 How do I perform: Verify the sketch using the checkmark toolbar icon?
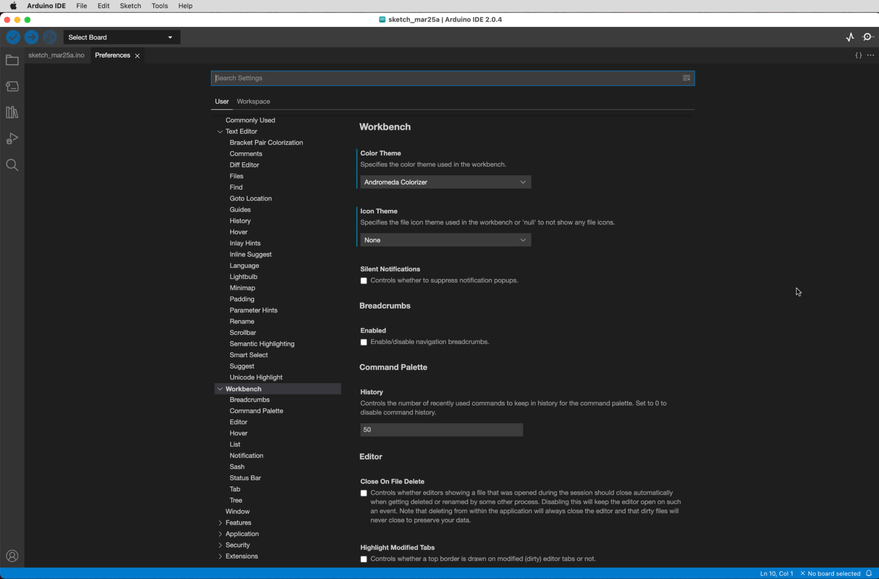click(12, 37)
